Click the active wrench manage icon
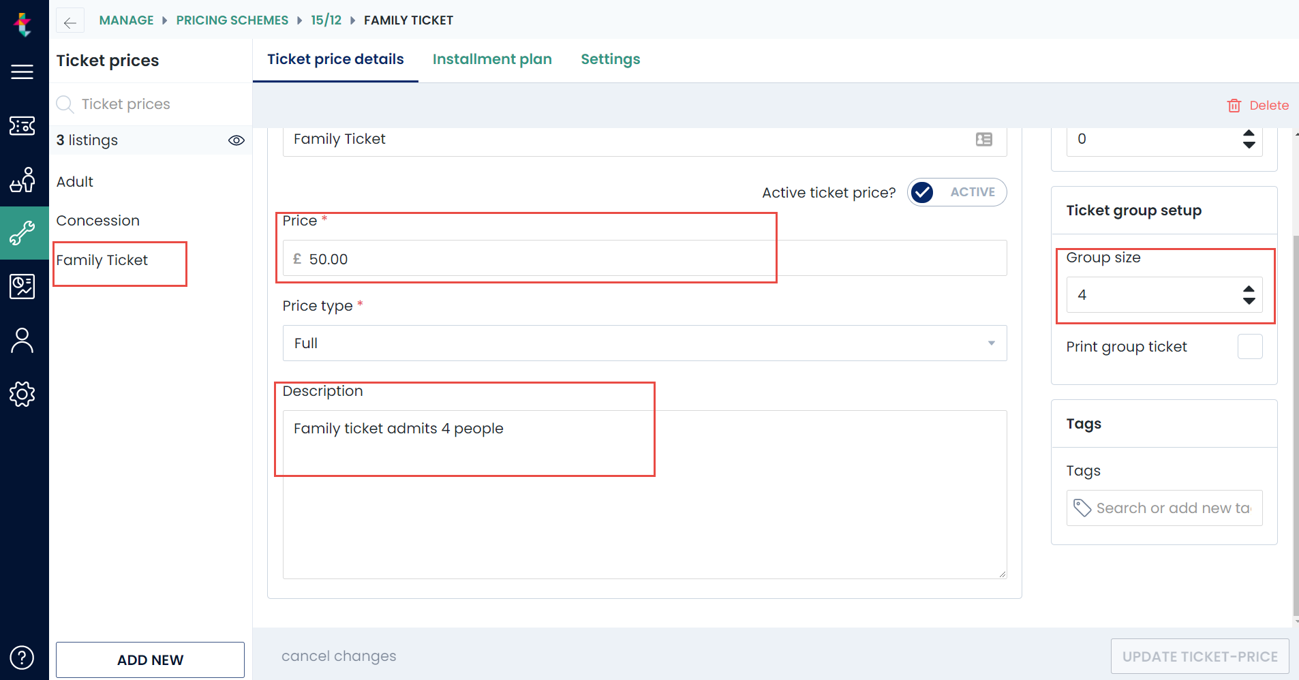 click(x=22, y=234)
